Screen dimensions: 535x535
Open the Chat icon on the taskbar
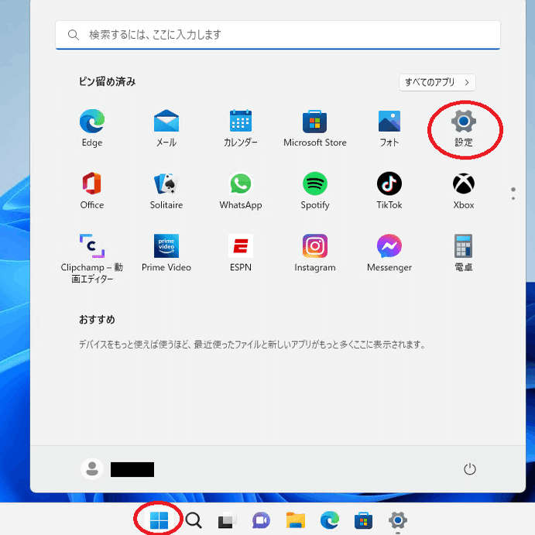pyautogui.click(x=261, y=520)
